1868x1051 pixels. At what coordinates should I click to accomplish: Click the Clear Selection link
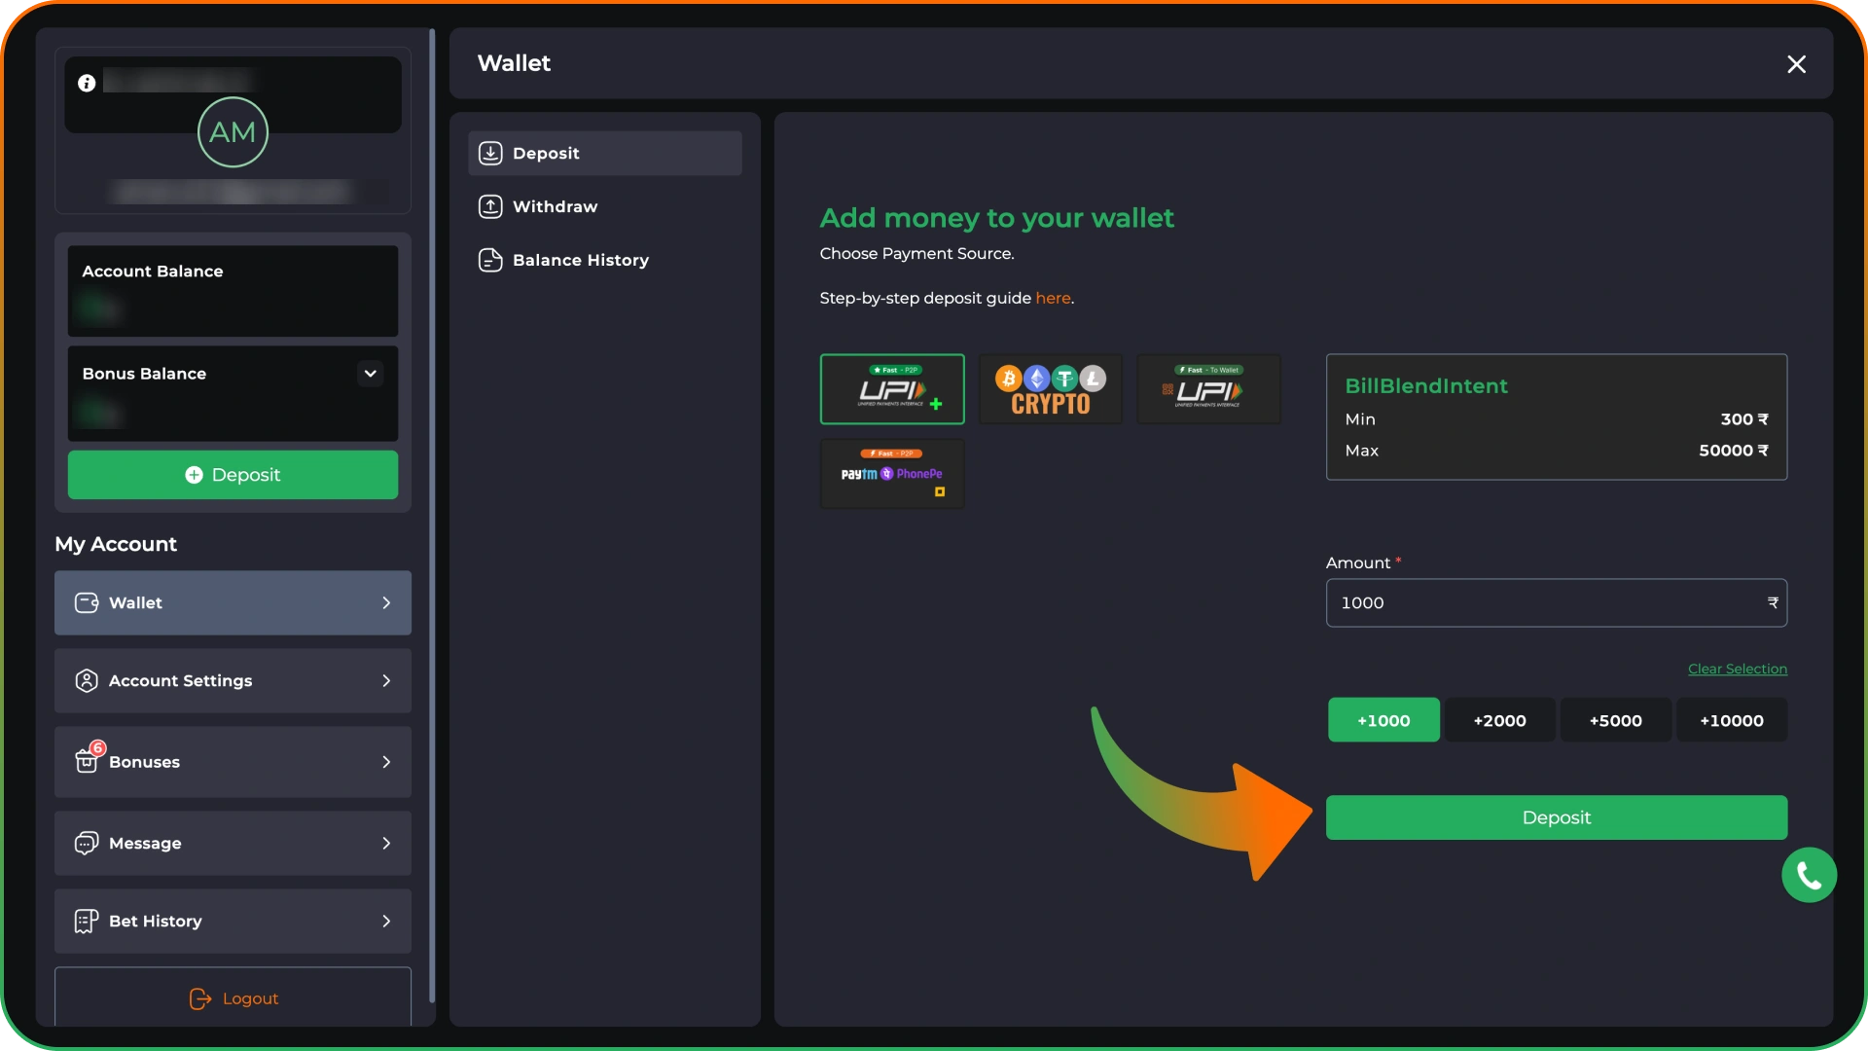1738,670
